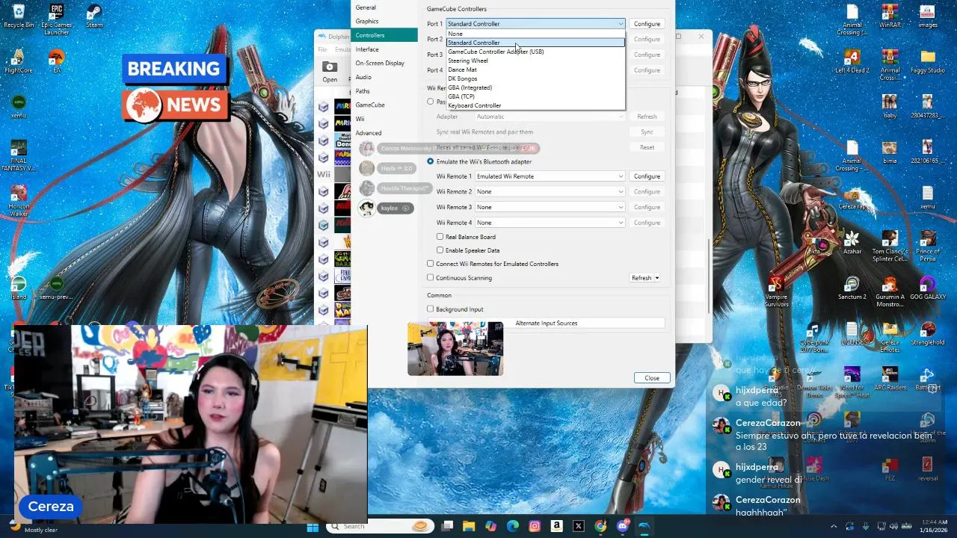Open File Explorer from the taskbar
This screenshot has height=538, width=957.
coord(469,526)
